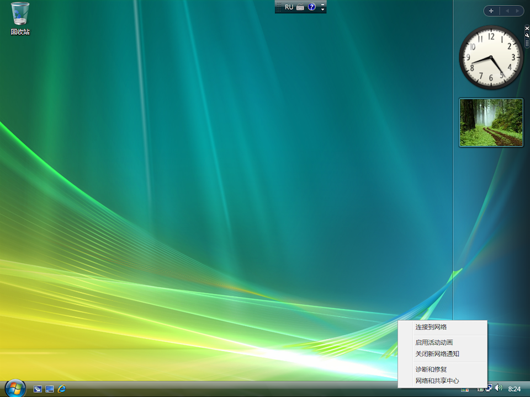
Task: Click the network computers tray icon
Action: click(x=489, y=389)
